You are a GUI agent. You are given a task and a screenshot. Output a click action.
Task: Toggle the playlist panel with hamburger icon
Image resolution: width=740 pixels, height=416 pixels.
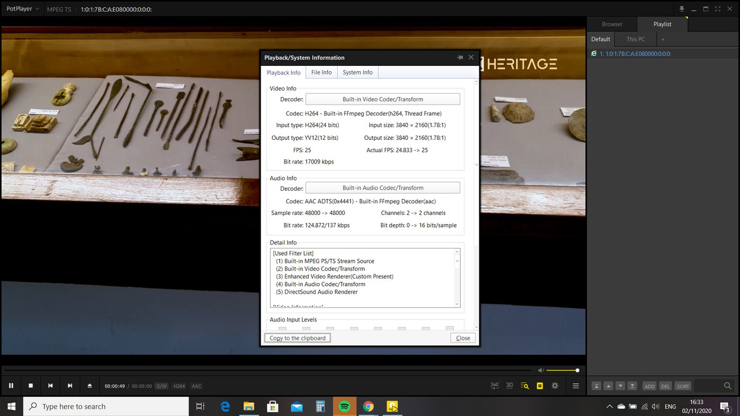point(576,386)
